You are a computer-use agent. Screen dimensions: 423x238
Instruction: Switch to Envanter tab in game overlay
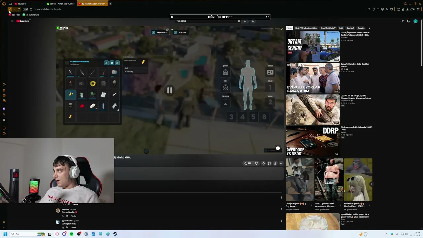coord(181,32)
